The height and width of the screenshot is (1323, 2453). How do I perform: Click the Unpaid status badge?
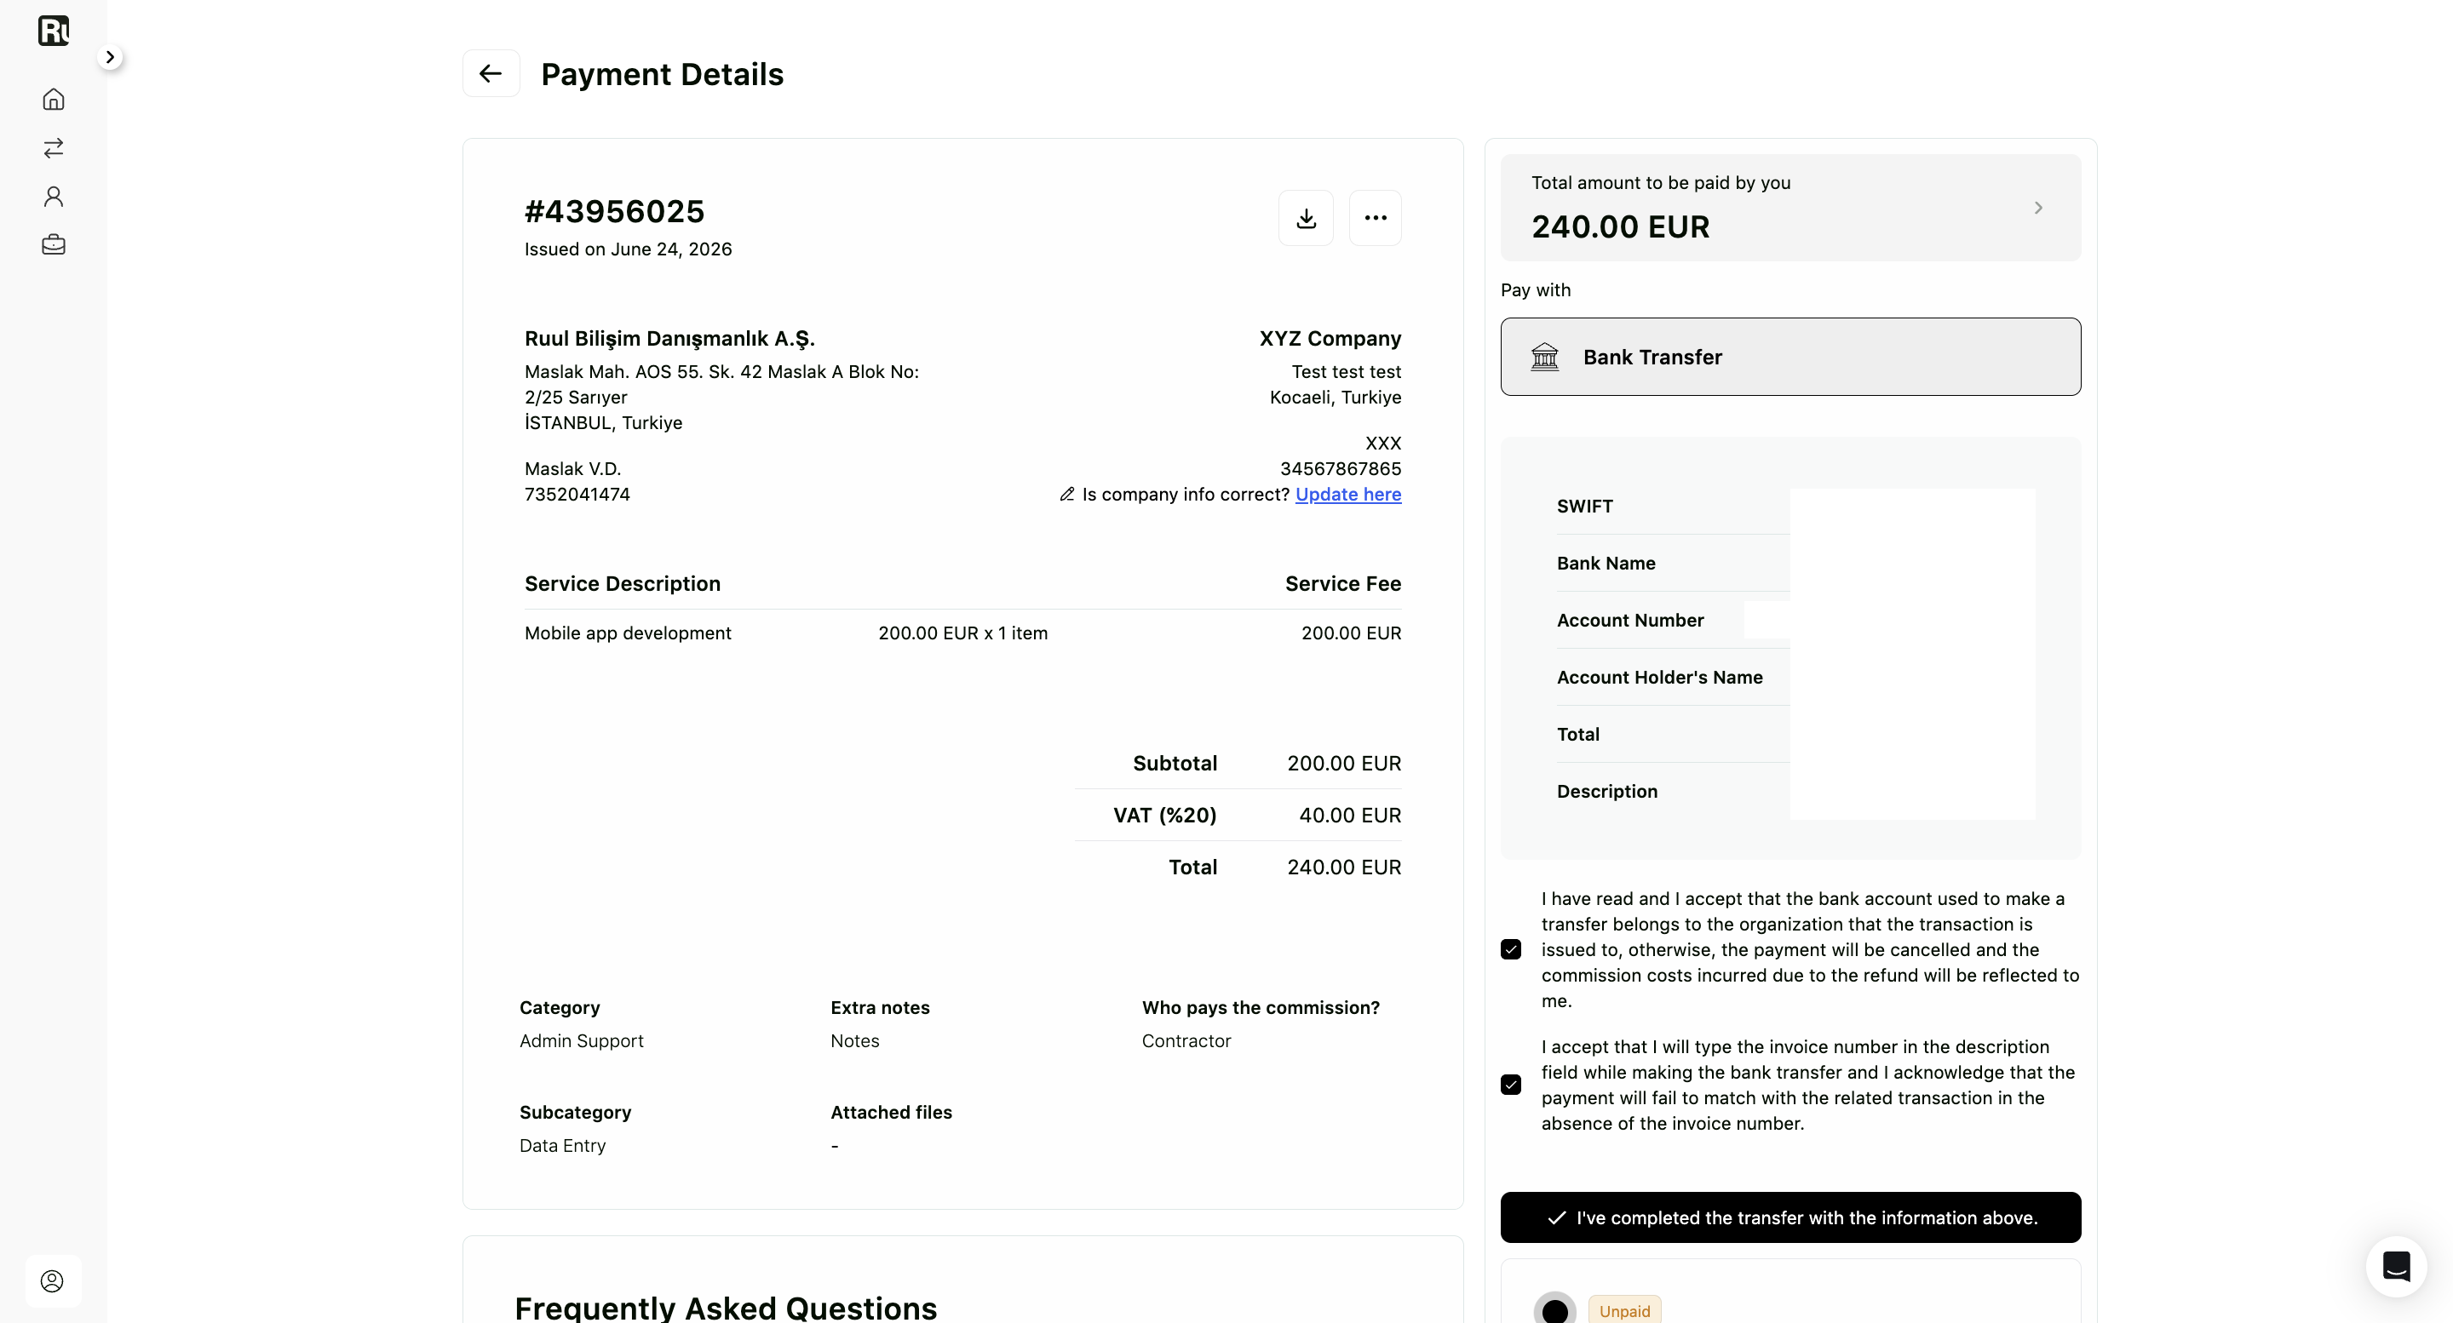(x=1624, y=1310)
